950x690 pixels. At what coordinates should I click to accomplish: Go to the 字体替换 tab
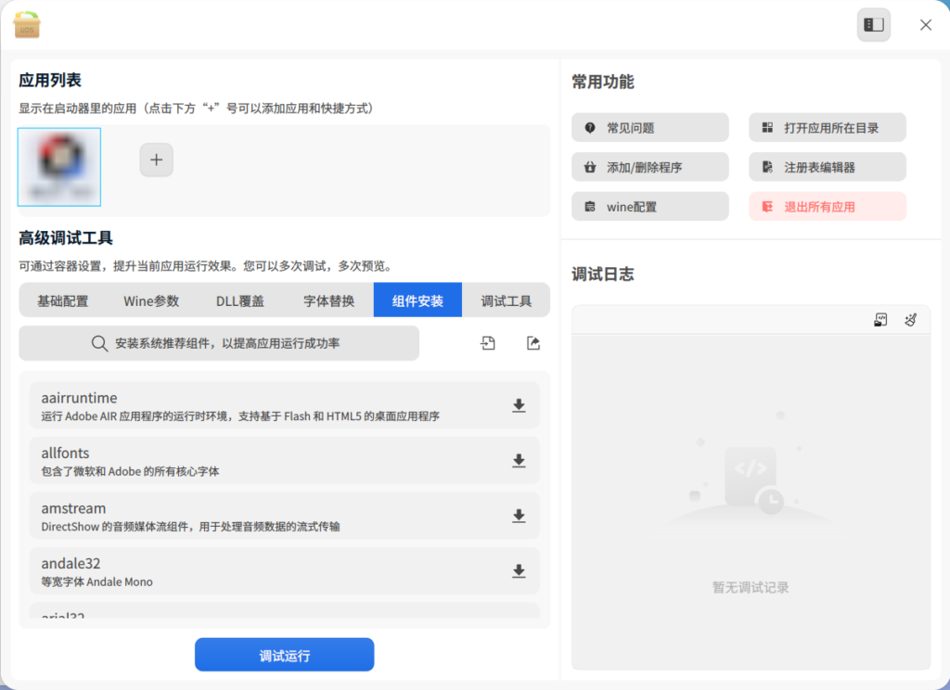[328, 300]
